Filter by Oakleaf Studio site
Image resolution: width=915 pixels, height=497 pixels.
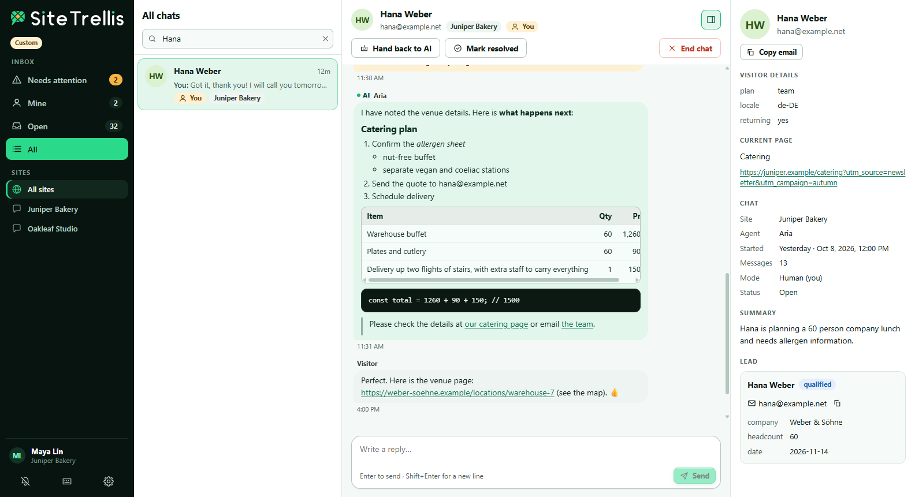click(x=67, y=229)
